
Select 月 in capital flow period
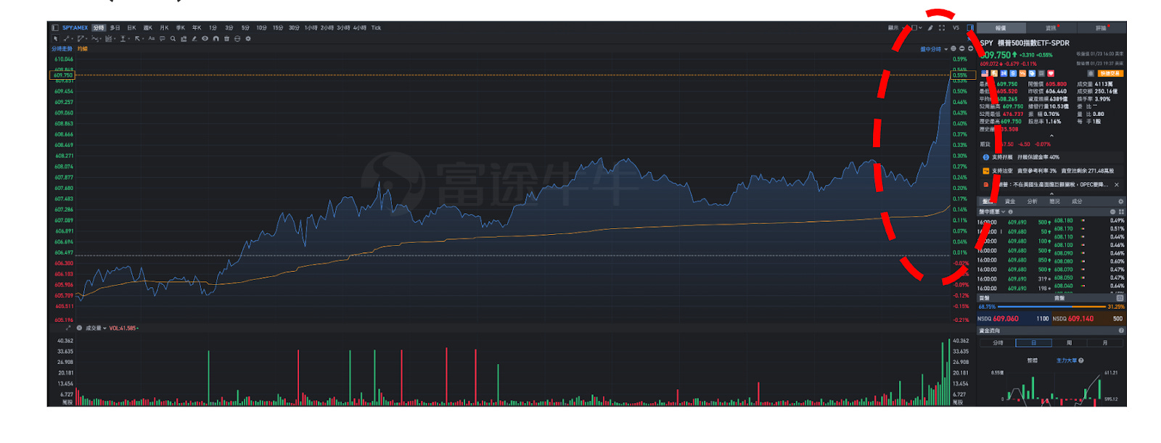pyautogui.click(x=1105, y=343)
